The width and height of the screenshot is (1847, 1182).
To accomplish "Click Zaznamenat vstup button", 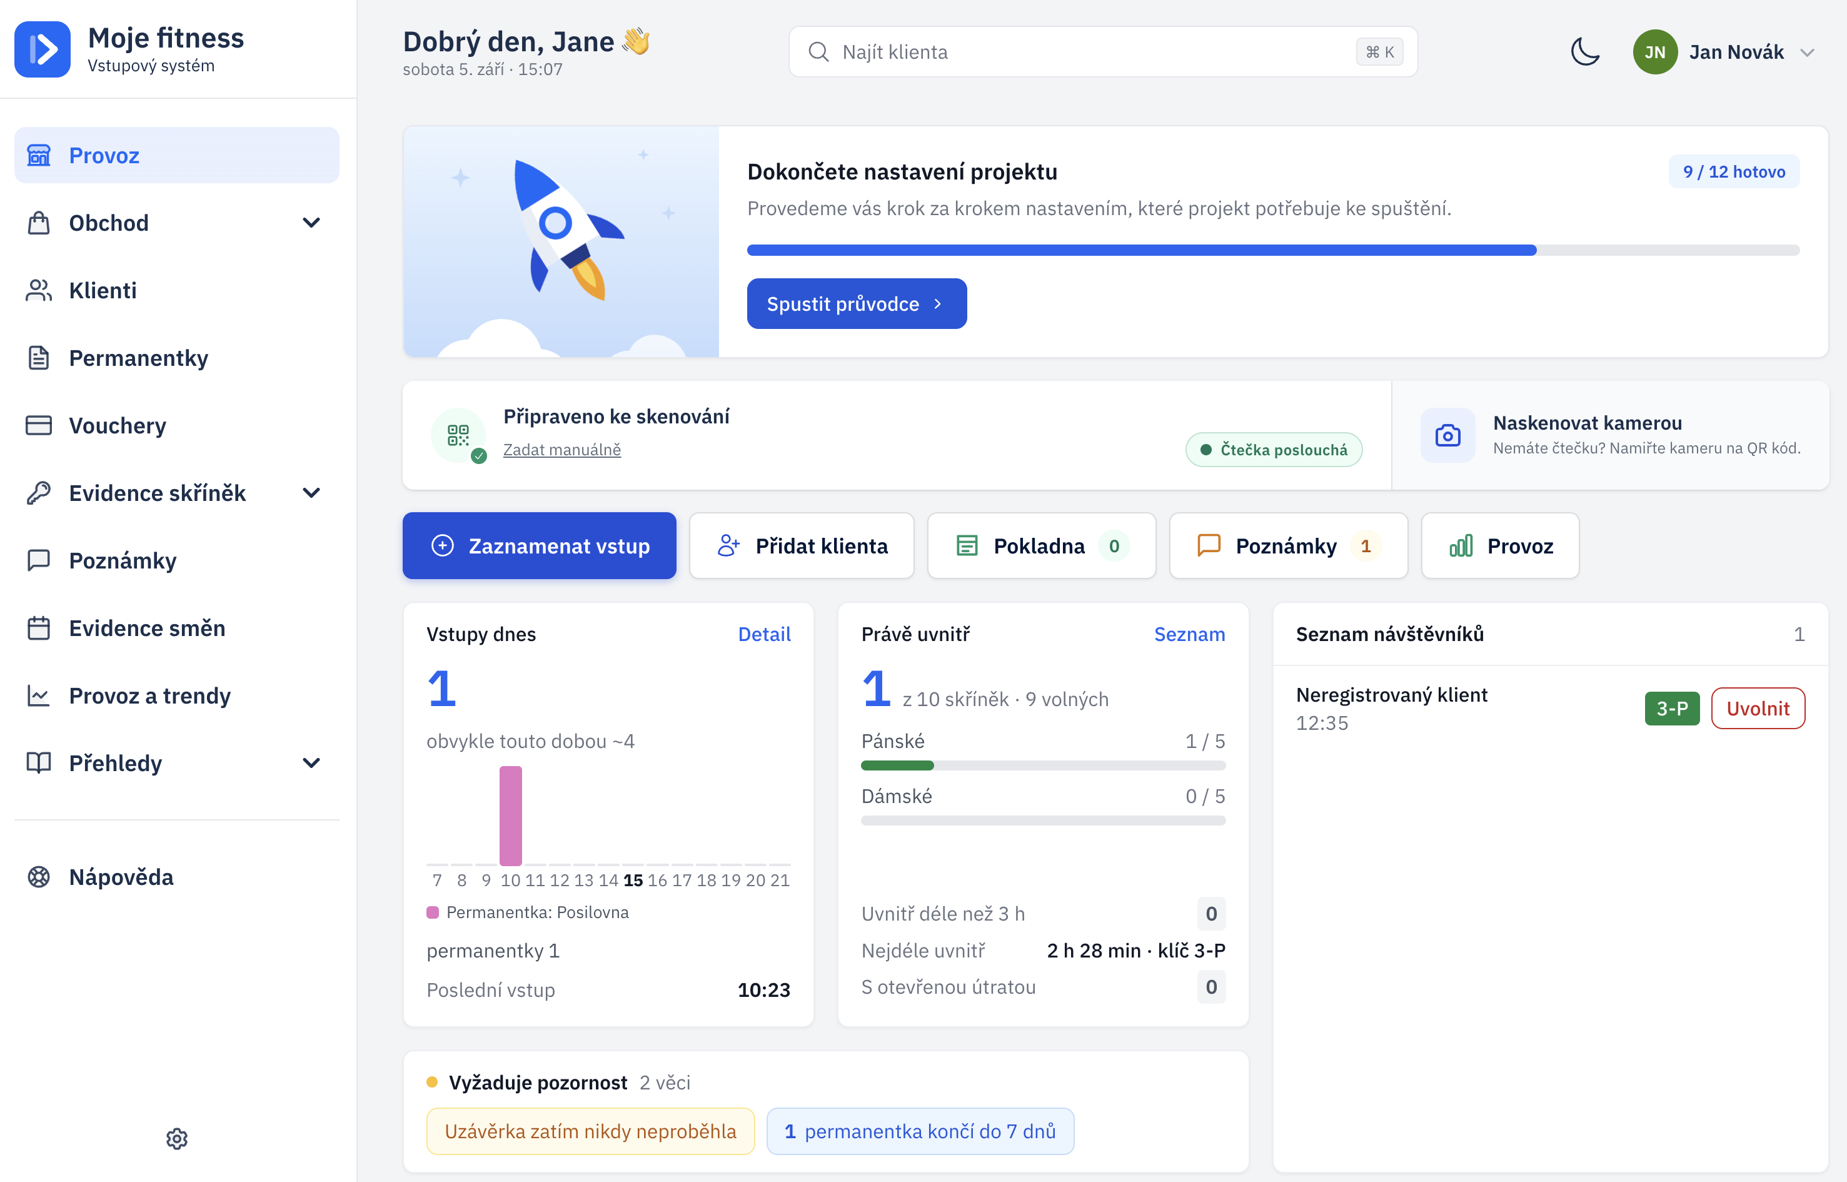I will click(x=540, y=546).
